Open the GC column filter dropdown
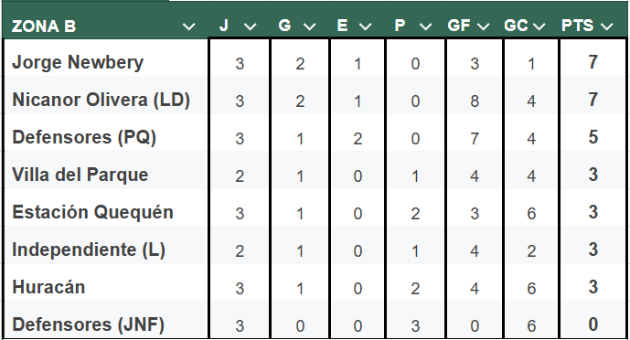630x340 pixels. pyautogui.click(x=539, y=27)
